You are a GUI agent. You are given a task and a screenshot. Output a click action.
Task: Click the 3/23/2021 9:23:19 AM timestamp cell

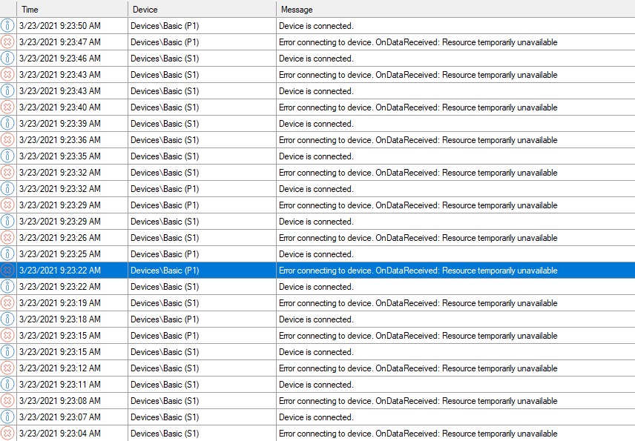(x=60, y=303)
